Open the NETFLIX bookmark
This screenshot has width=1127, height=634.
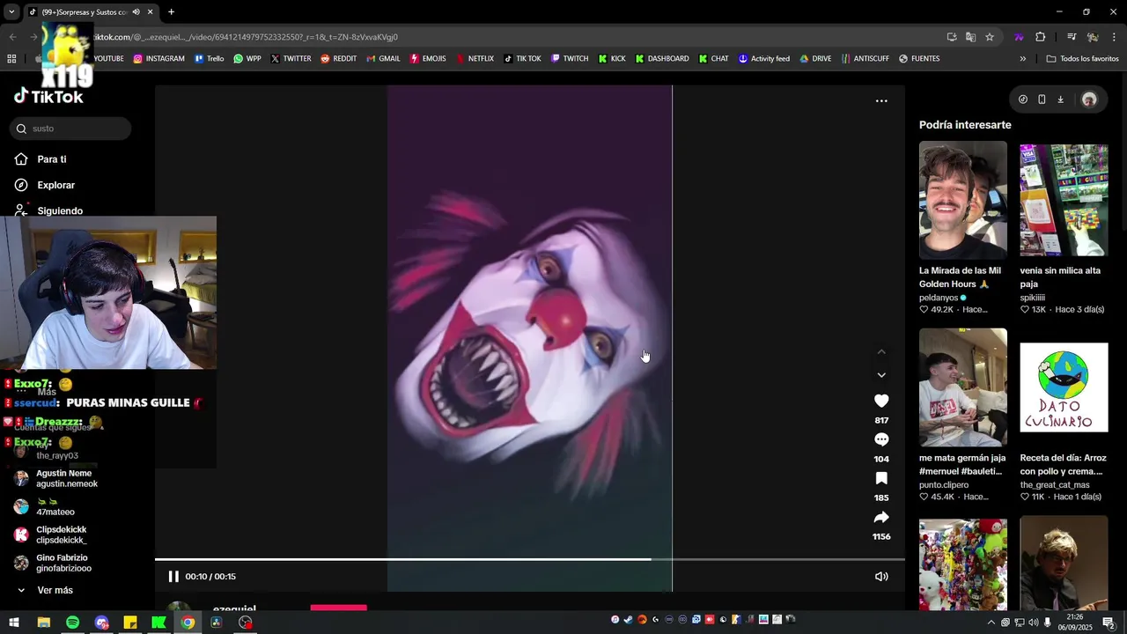[475, 59]
